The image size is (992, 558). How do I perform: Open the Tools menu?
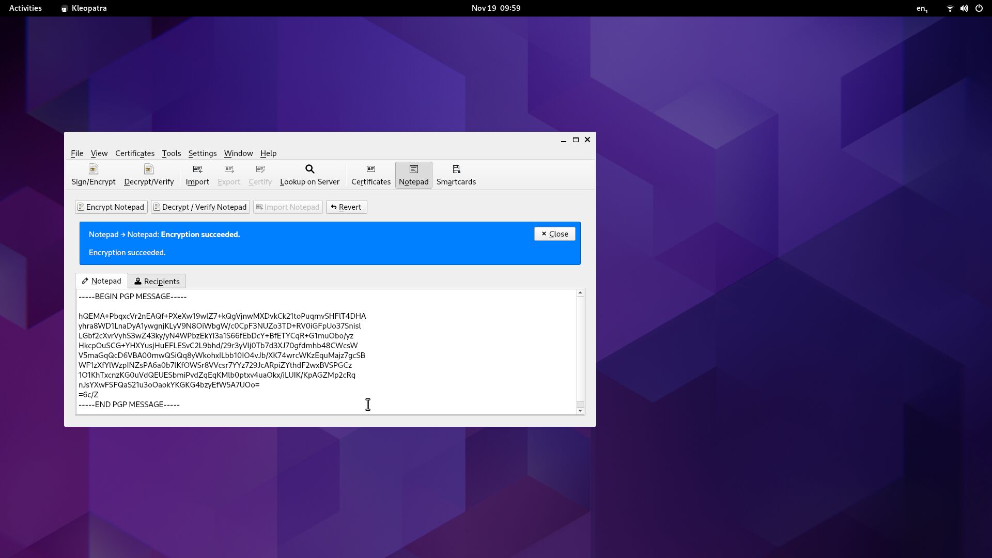pos(171,153)
